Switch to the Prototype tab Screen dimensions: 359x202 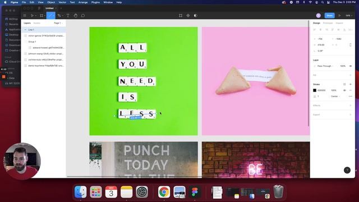[x=328, y=23]
